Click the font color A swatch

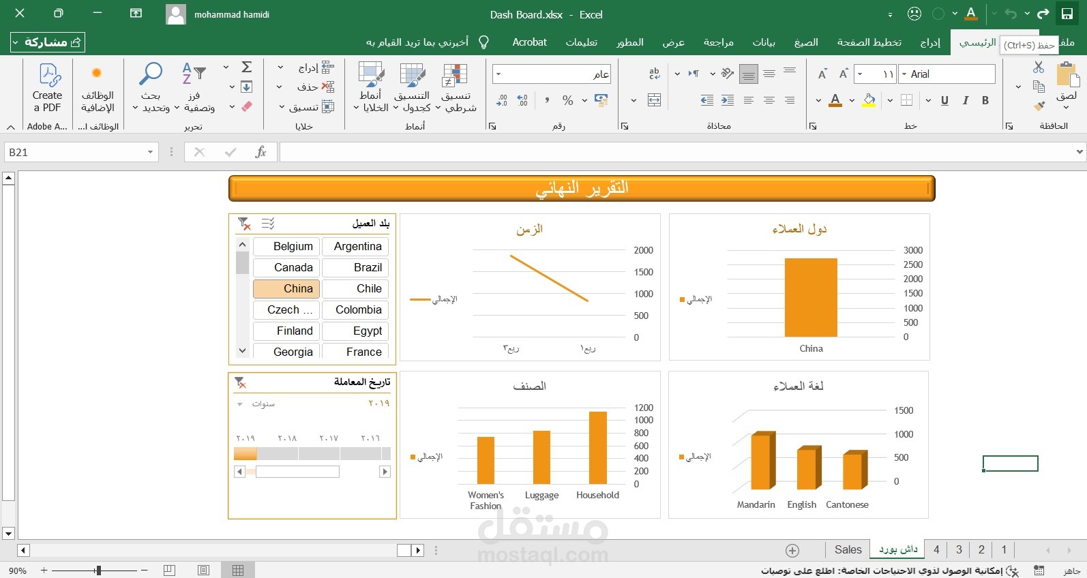click(x=835, y=101)
